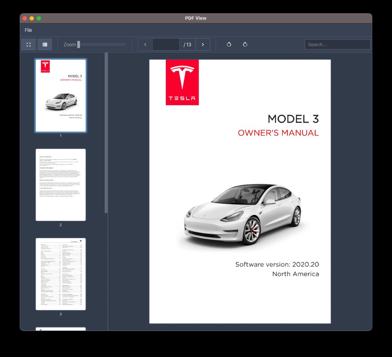Click 'North America' text on page
This screenshot has width=392, height=357.
coord(296,274)
